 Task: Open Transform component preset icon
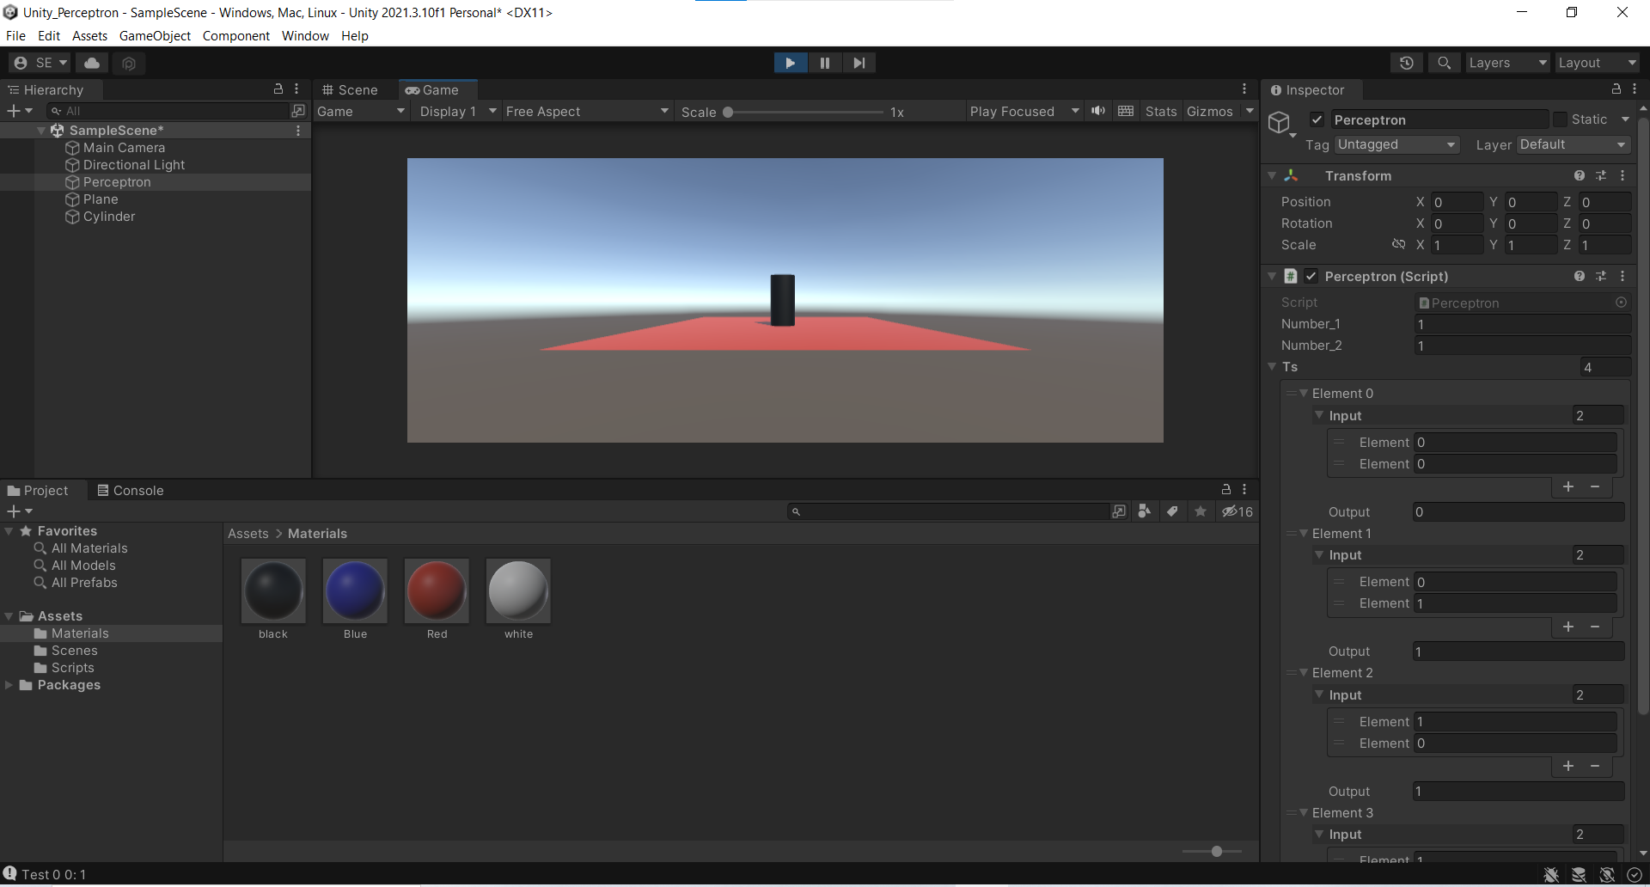(x=1601, y=175)
